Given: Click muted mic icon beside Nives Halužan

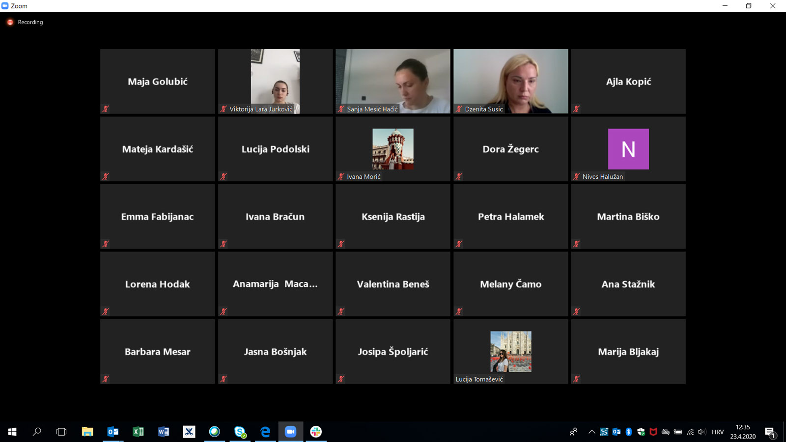Looking at the screenshot, I should coord(576,176).
